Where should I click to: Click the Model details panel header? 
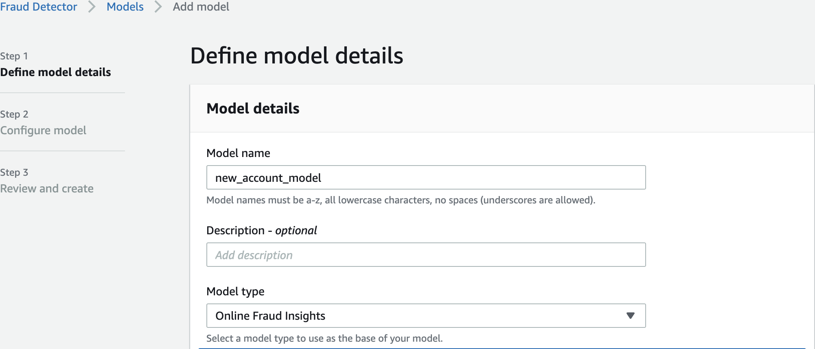tap(253, 109)
